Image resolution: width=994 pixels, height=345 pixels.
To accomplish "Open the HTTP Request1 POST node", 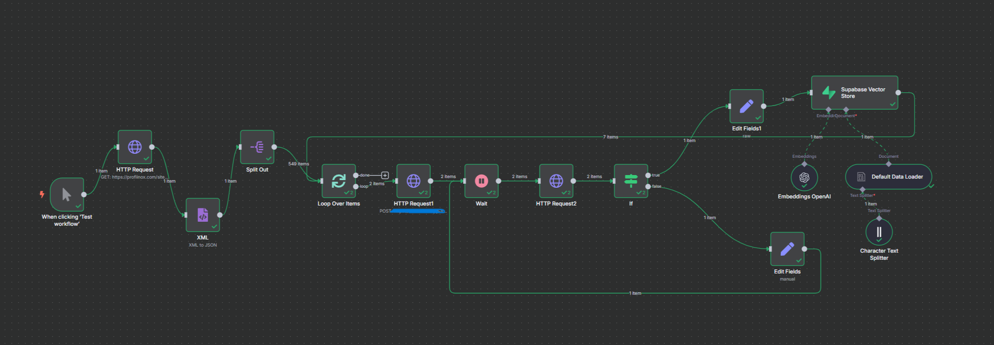I will (x=414, y=181).
